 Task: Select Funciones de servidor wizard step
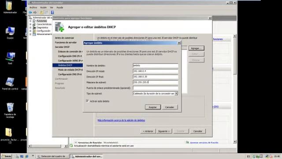point(66,42)
